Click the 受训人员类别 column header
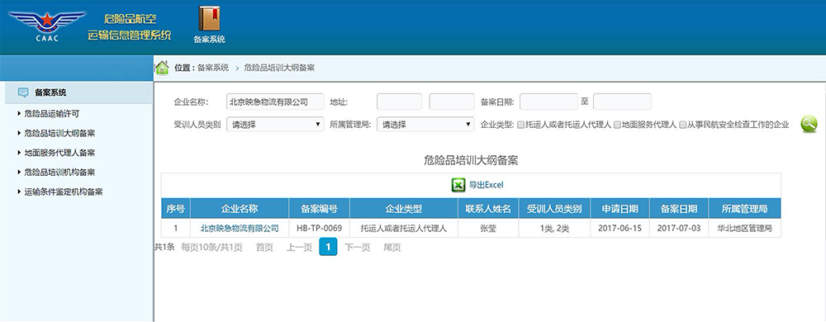 coord(555,208)
